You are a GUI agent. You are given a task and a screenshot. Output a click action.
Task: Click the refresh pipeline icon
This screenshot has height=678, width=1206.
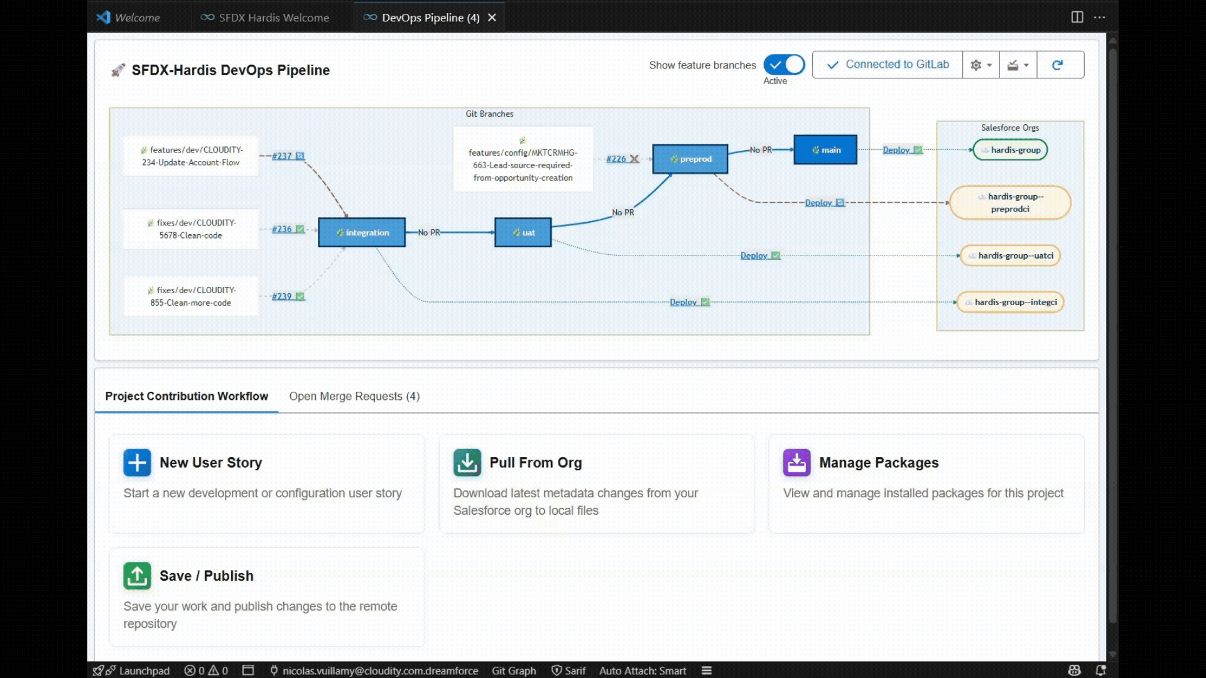tap(1058, 65)
